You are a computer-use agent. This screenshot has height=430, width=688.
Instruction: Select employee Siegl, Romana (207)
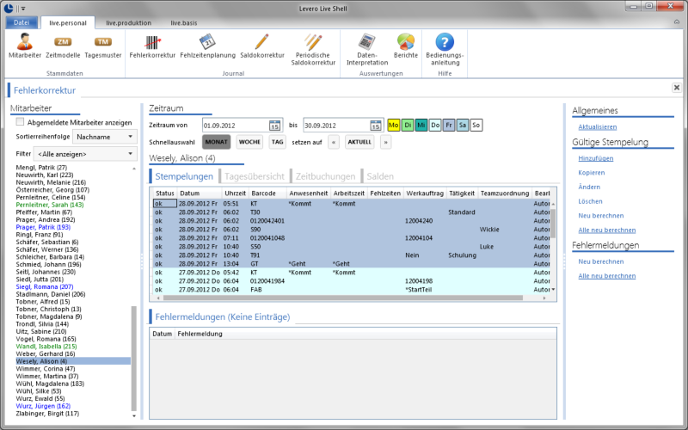click(x=45, y=286)
